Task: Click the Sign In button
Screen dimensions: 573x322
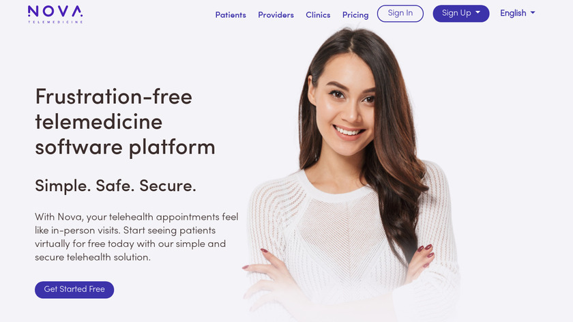Action: click(x=400, y=14)
